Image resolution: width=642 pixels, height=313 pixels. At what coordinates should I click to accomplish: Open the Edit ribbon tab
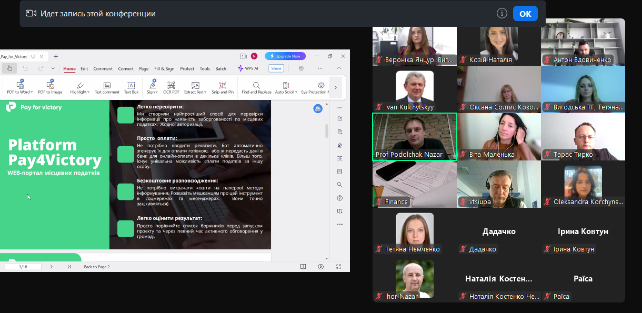[84, 68]
